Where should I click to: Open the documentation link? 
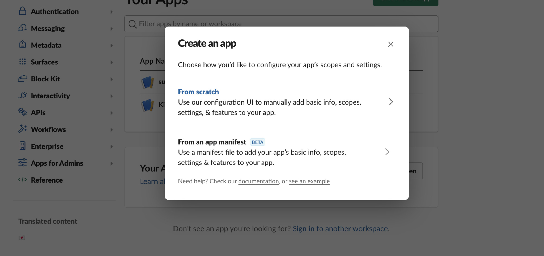[258, 181]
